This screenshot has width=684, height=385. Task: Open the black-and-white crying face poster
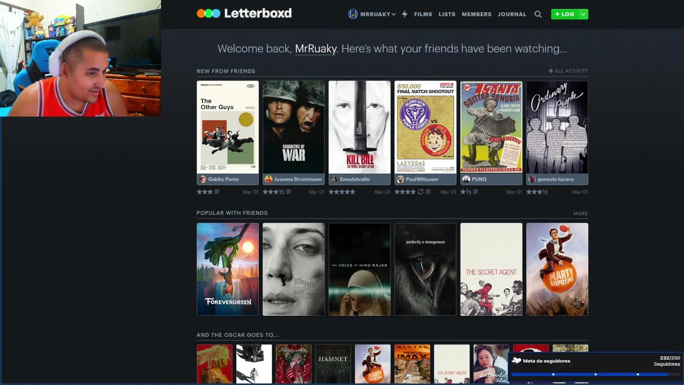(293, 269)
